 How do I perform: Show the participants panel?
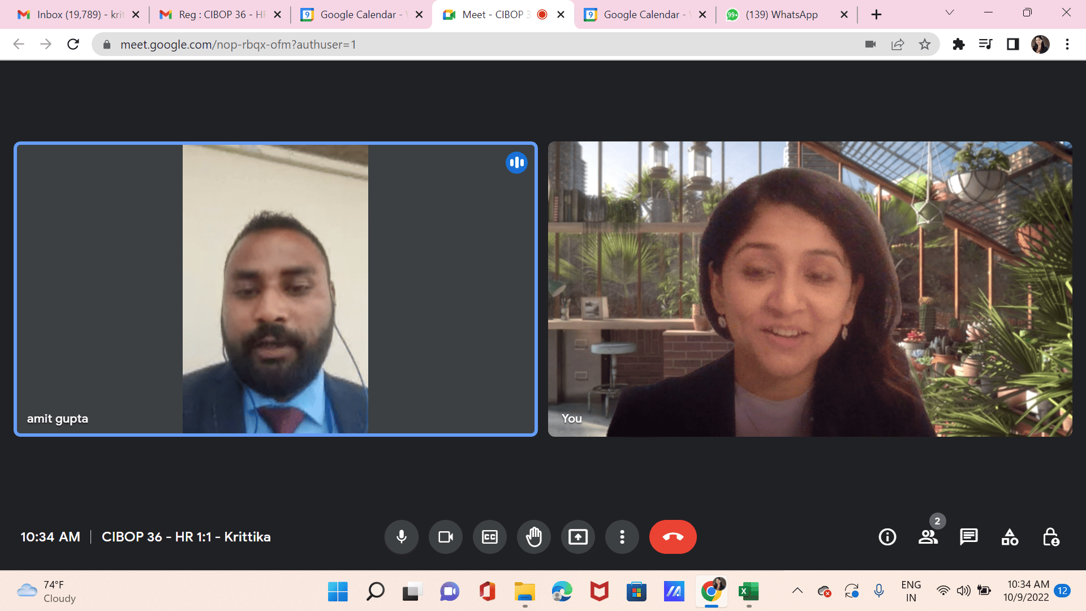pos(928,537)
